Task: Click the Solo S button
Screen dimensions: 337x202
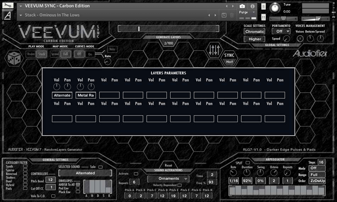Action: [264, 6]
